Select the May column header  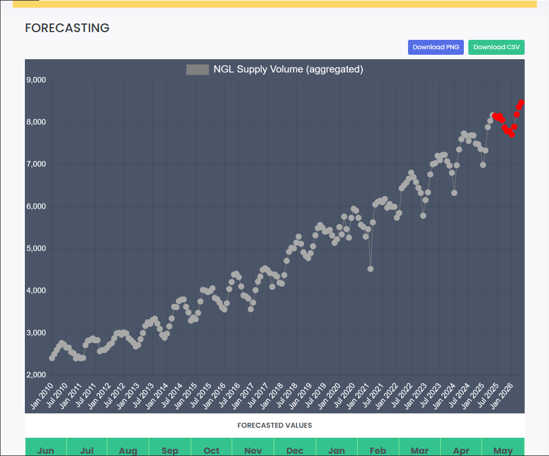coord(503,450)
